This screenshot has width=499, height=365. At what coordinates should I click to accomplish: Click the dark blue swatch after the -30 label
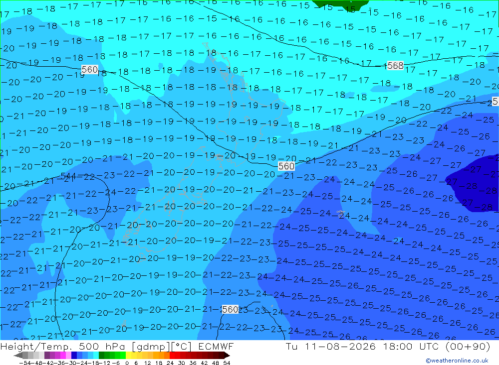coord(74,355)
